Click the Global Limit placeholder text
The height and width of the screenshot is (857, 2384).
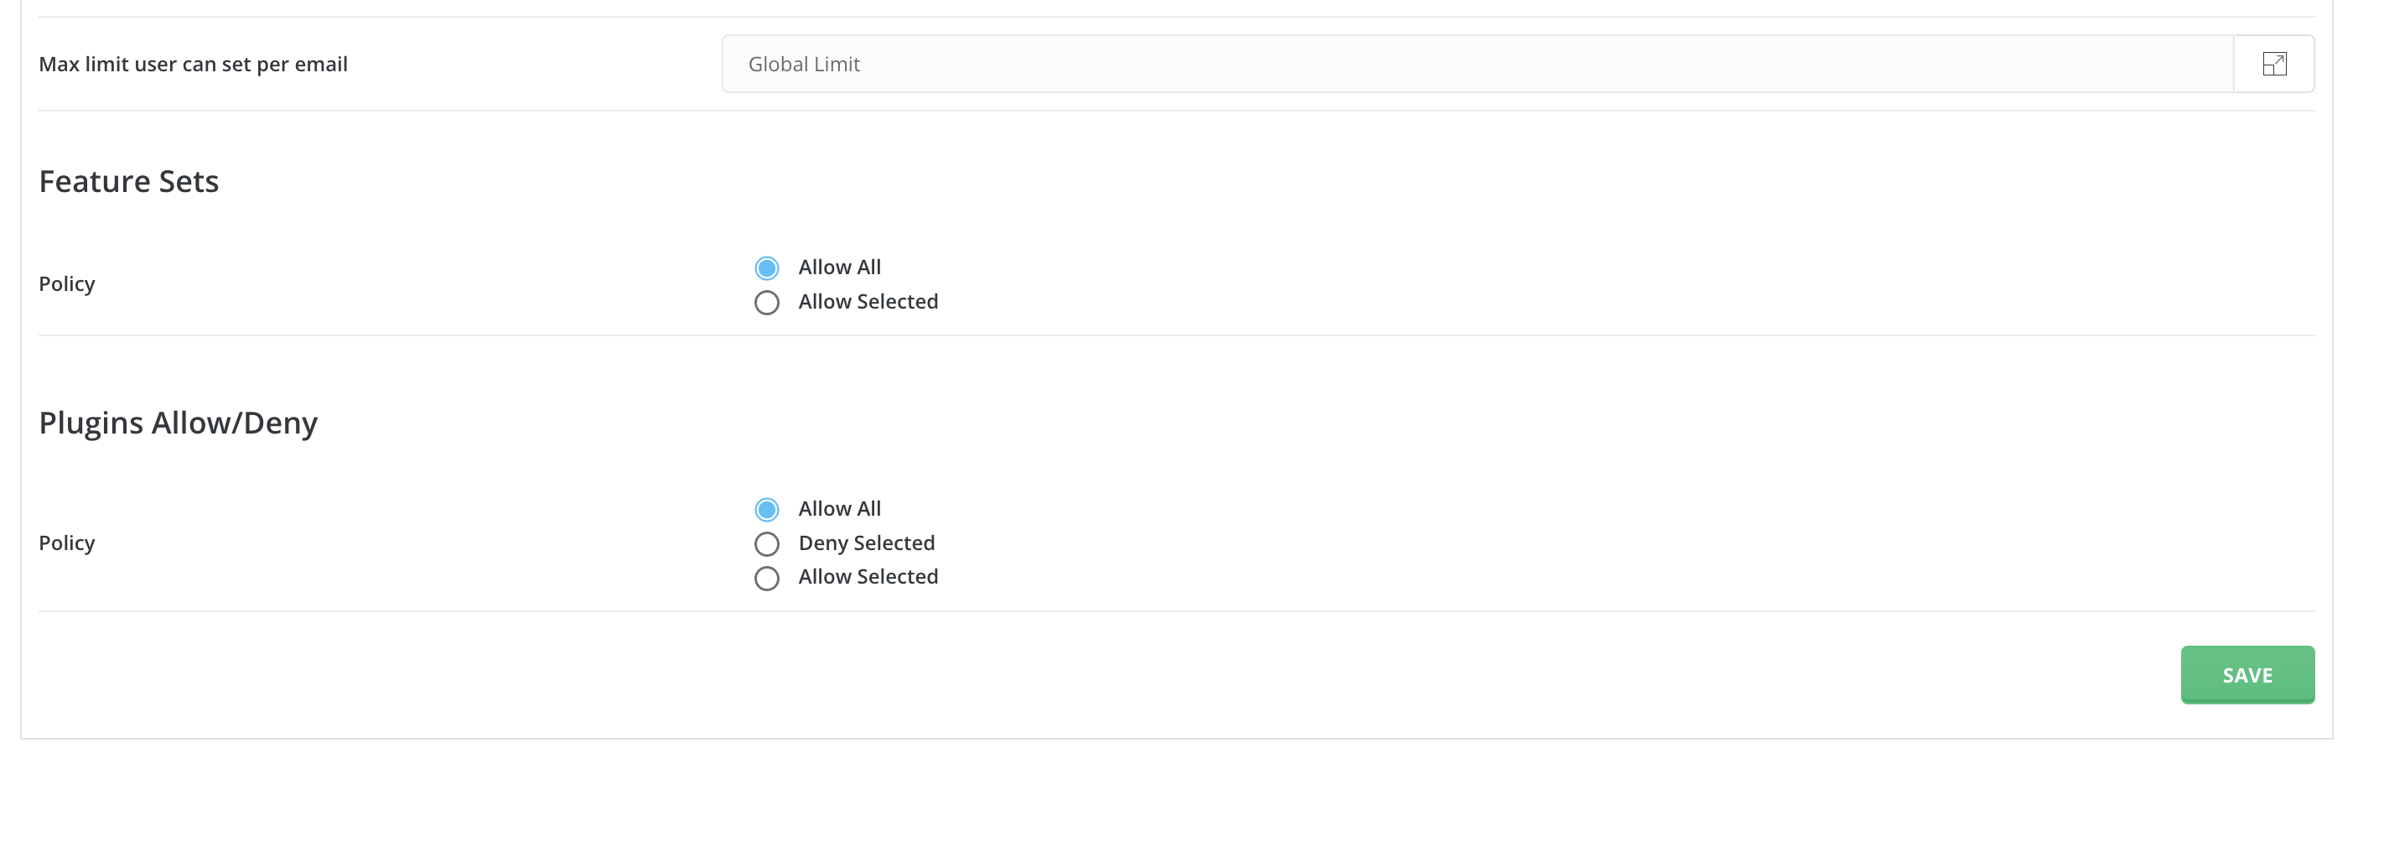tap(804, 64)
